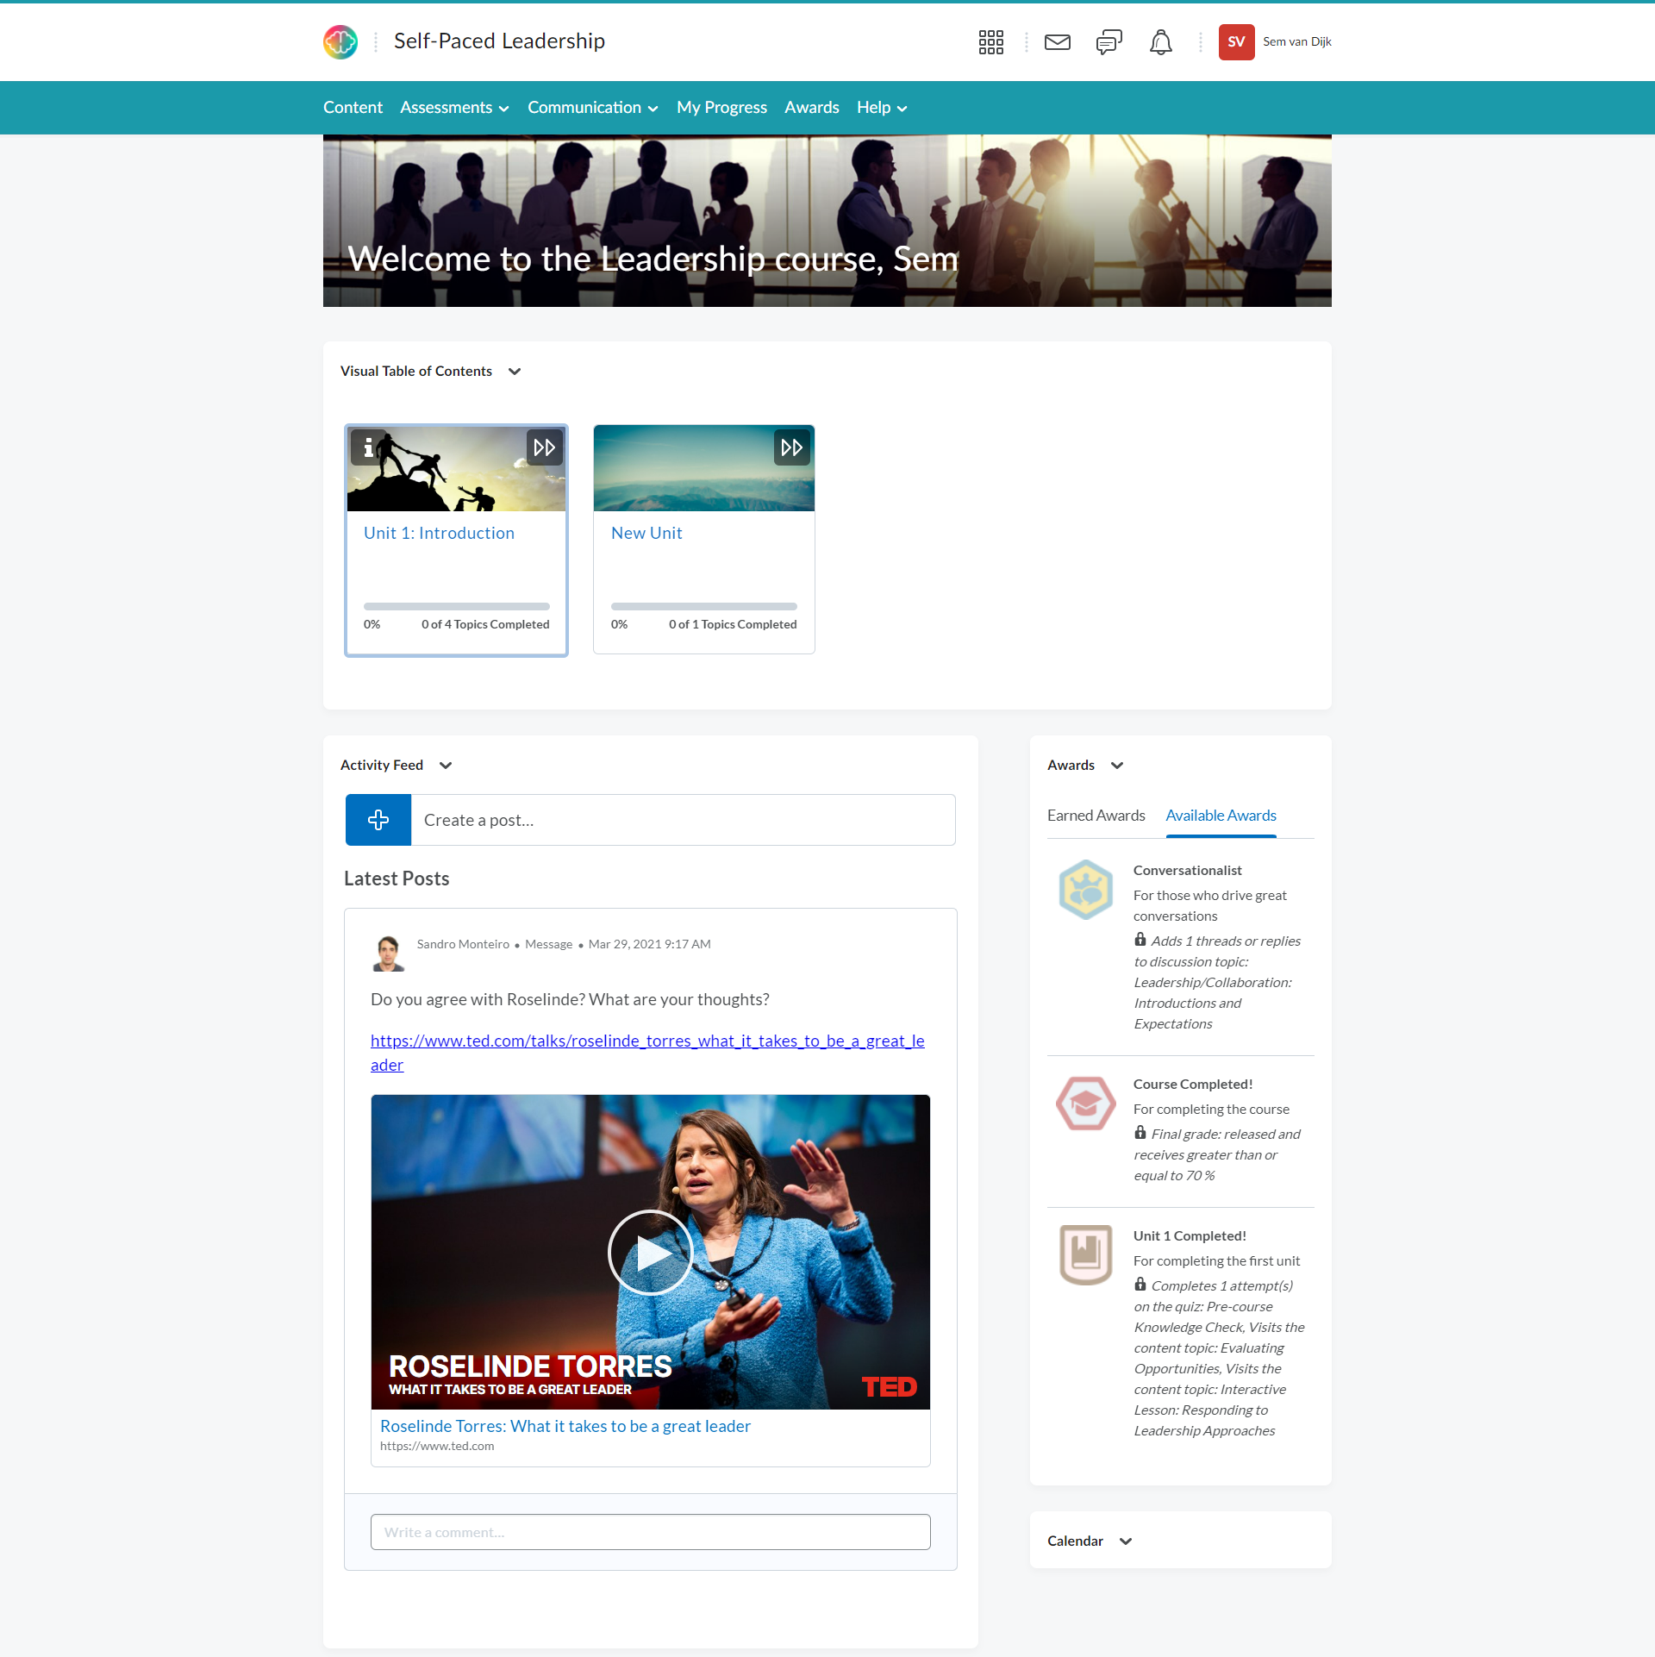The width and height of the screenshot is (1655, 1657).
Task: Open the New Unit link
Action: pyautogui.click(x=646, y=534)
